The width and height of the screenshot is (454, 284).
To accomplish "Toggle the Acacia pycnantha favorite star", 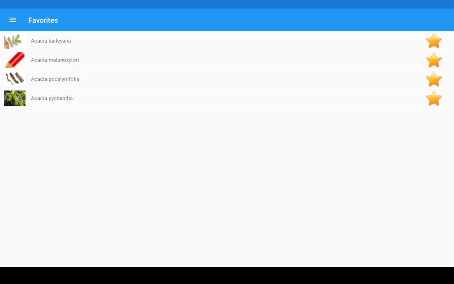I will (434, 98).
